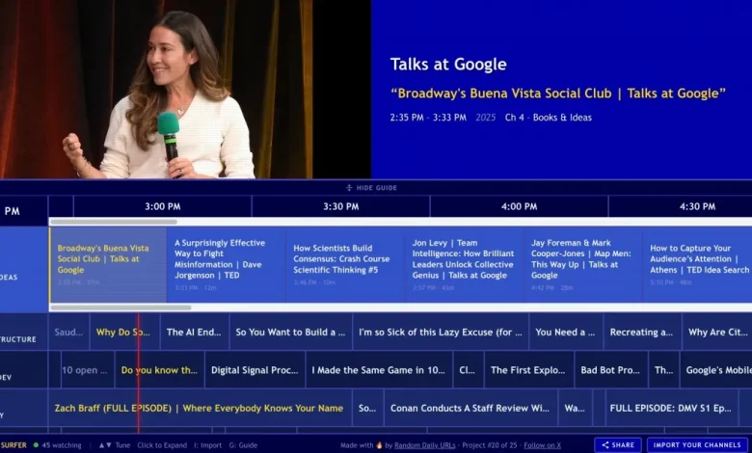Choose The First Explo... program
Screen dimensions: 752x453
[529, 370]
